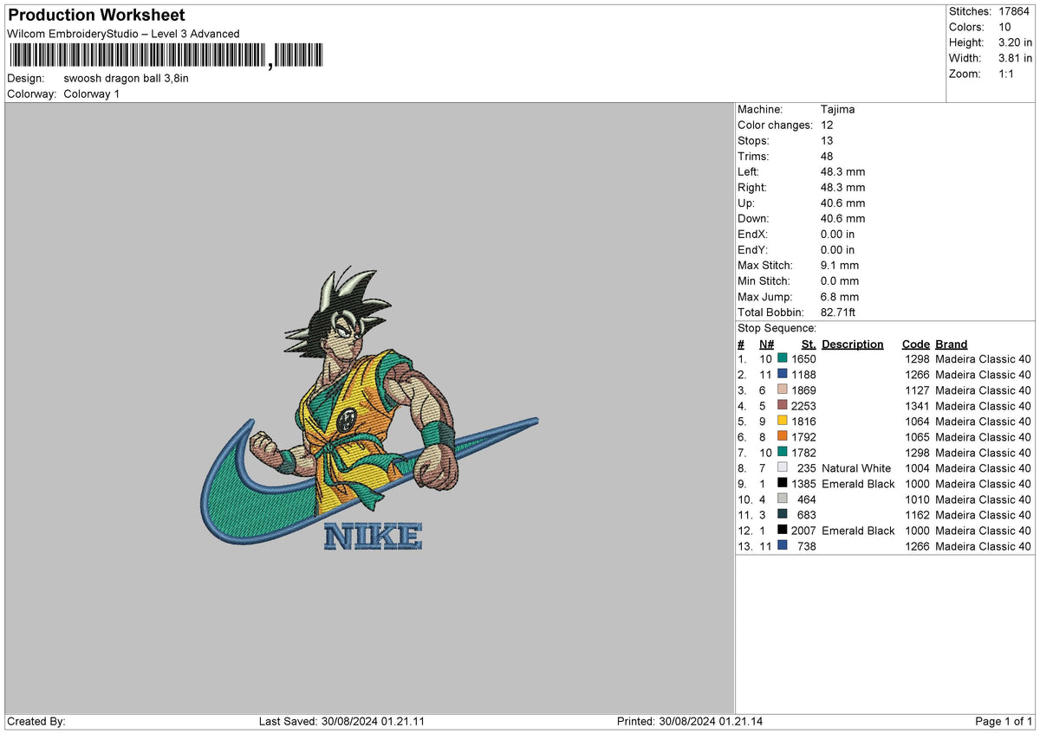
Task: Select thread code 1162
Action: pyautogui.click(x=917, y=515)
